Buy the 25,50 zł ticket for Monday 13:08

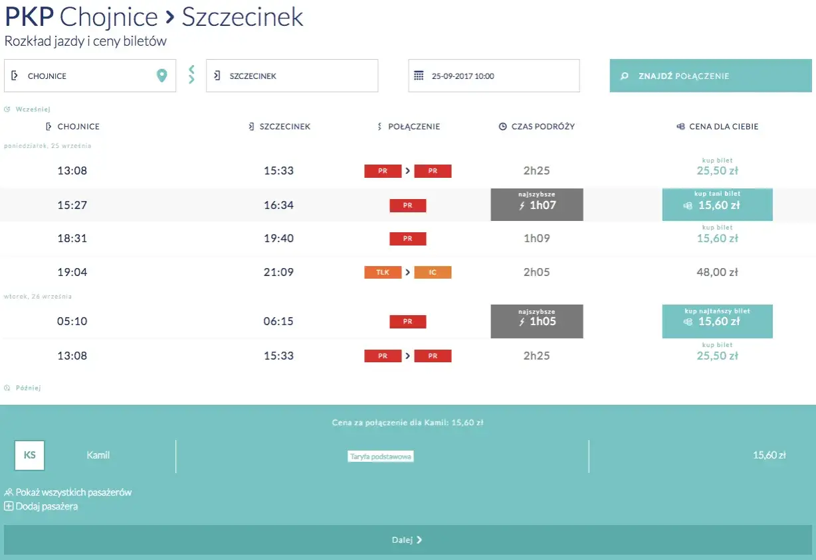click(x=717, y=167)
